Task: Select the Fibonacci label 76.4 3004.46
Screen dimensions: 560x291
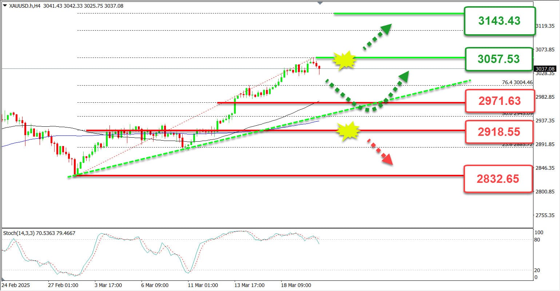Action: point(517,83)
